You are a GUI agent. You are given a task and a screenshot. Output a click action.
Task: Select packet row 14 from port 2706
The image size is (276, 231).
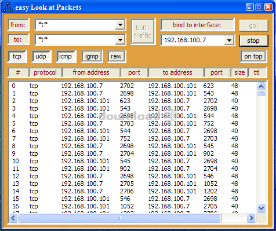[x=133, y=191]
